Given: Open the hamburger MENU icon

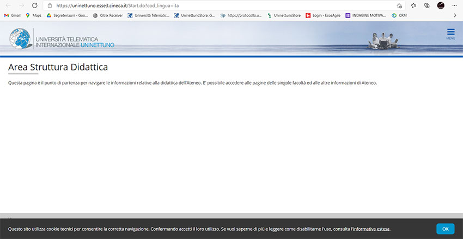Looking at the screenshot, I should (450, 33).
